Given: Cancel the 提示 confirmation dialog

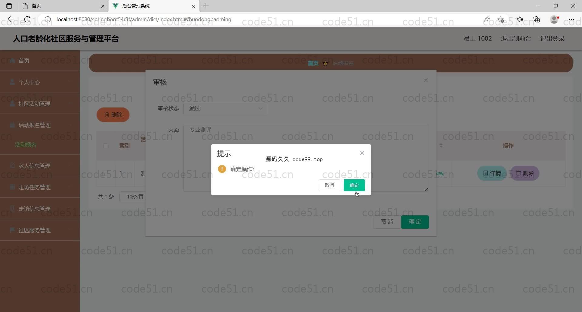Looking at the screenshot, I should [329, 185].
